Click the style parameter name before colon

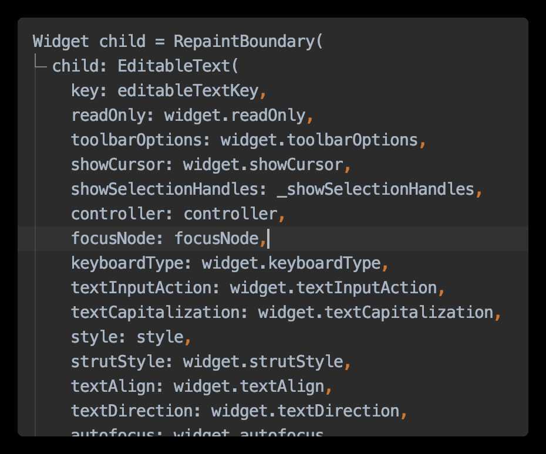click(94, 337)
